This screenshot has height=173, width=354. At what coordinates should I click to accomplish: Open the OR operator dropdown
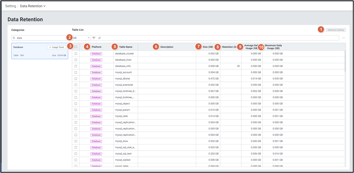click(81, 38)
